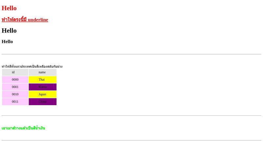Image resolution: width=263 pixels, height=147 pixels.
Task: Click the Thai instruction text above the table
Action: point(32,66)
